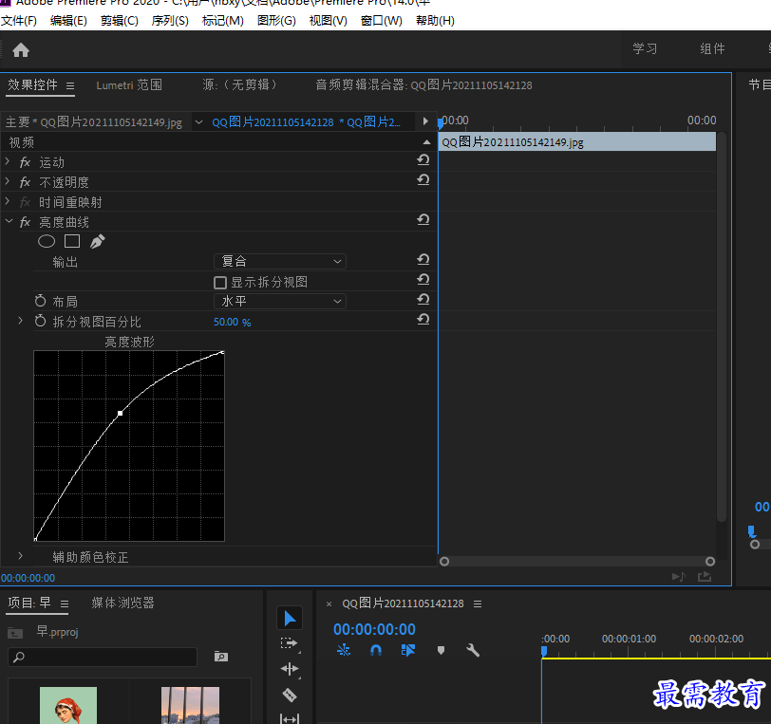Reset the 运动 effect

point(423,159)
